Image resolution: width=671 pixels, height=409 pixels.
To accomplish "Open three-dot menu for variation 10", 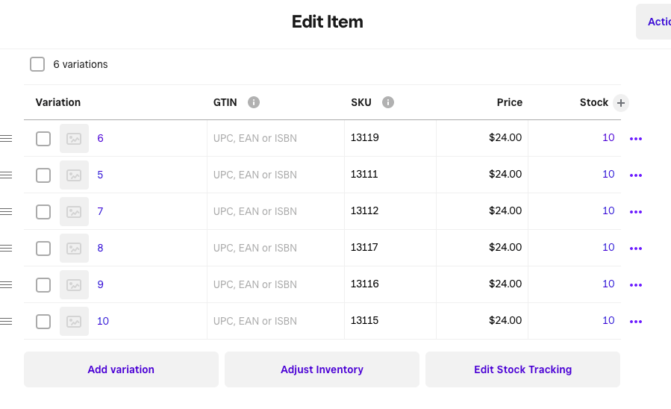I will [x=636, y=322].
